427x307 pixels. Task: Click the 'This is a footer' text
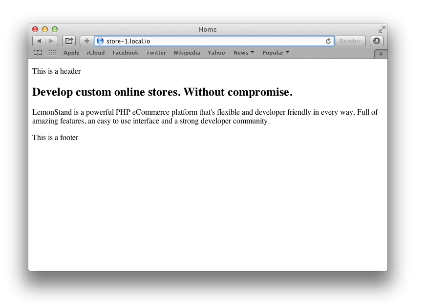(x=55, y=138)
